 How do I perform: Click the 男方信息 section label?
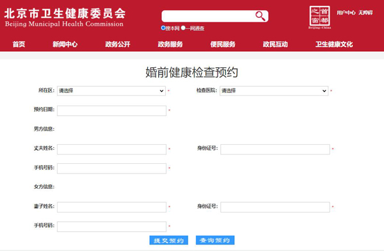coord(44,129)
